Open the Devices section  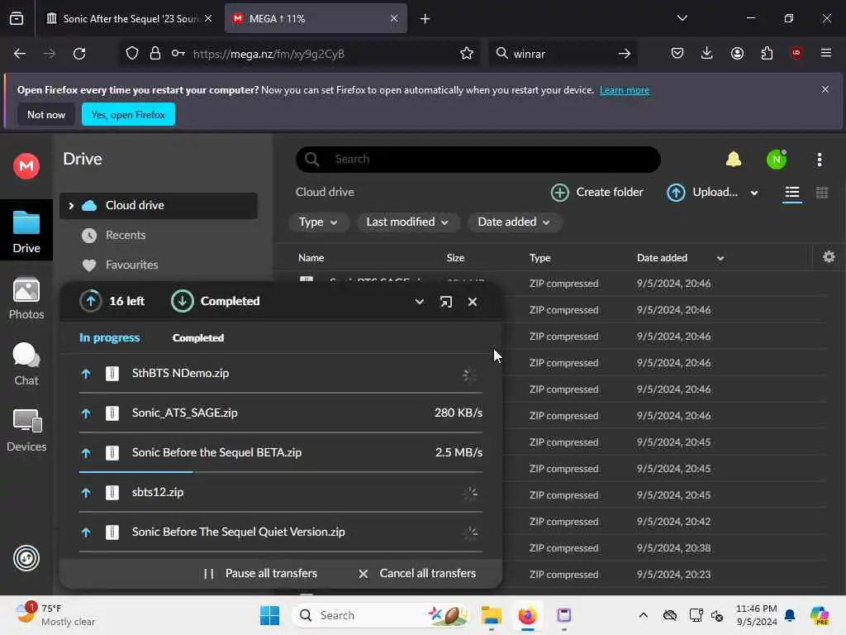pos(26,431)
